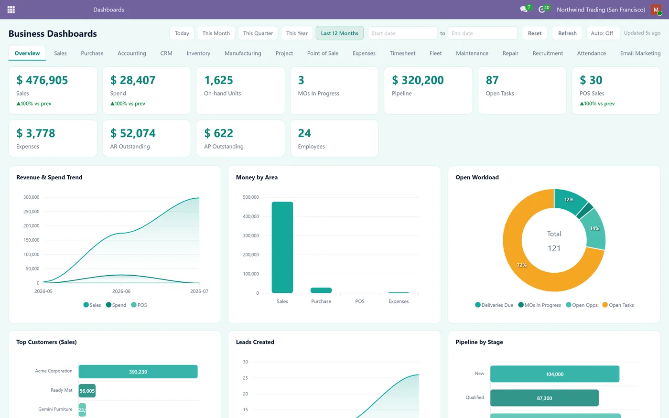Click the Refresh button
The image size is (669, 418).
pos(567,33)
